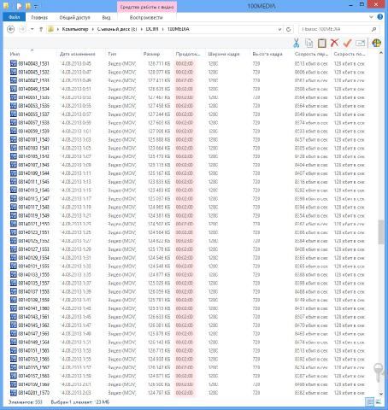
Task: Click the Cut scissors icon
Action: [297, 44]
